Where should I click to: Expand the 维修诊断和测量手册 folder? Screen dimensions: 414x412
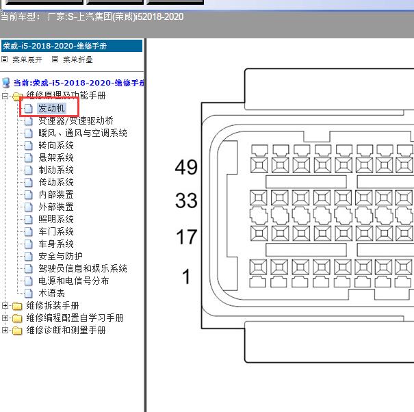coord(5,330)
